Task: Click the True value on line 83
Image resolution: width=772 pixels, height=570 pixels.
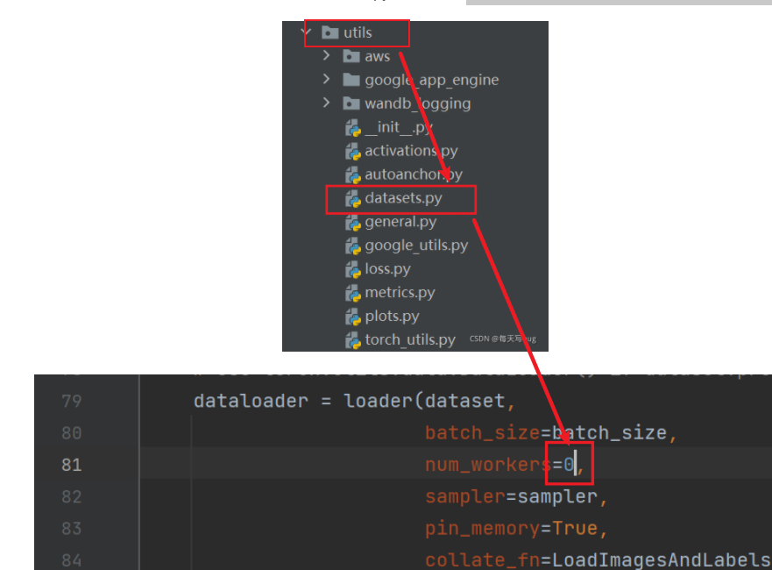Action: [x=575, y=529]
